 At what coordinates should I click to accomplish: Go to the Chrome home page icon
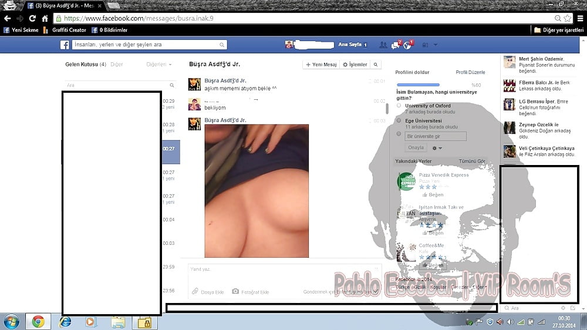pos(45,18)
